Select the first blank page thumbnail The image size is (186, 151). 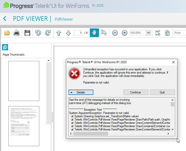(x=24, y=81)
